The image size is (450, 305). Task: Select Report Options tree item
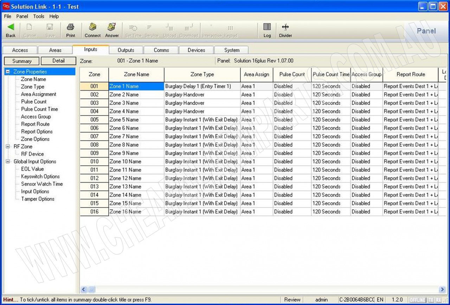pos(37,132)
